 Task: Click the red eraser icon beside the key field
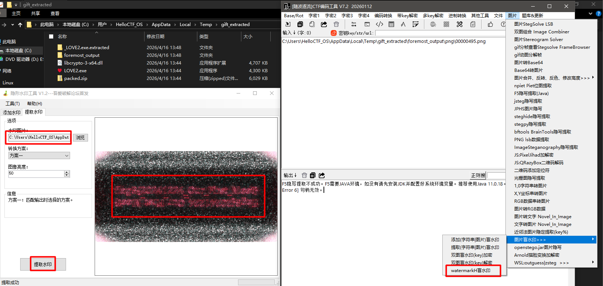tap(333, 33)
